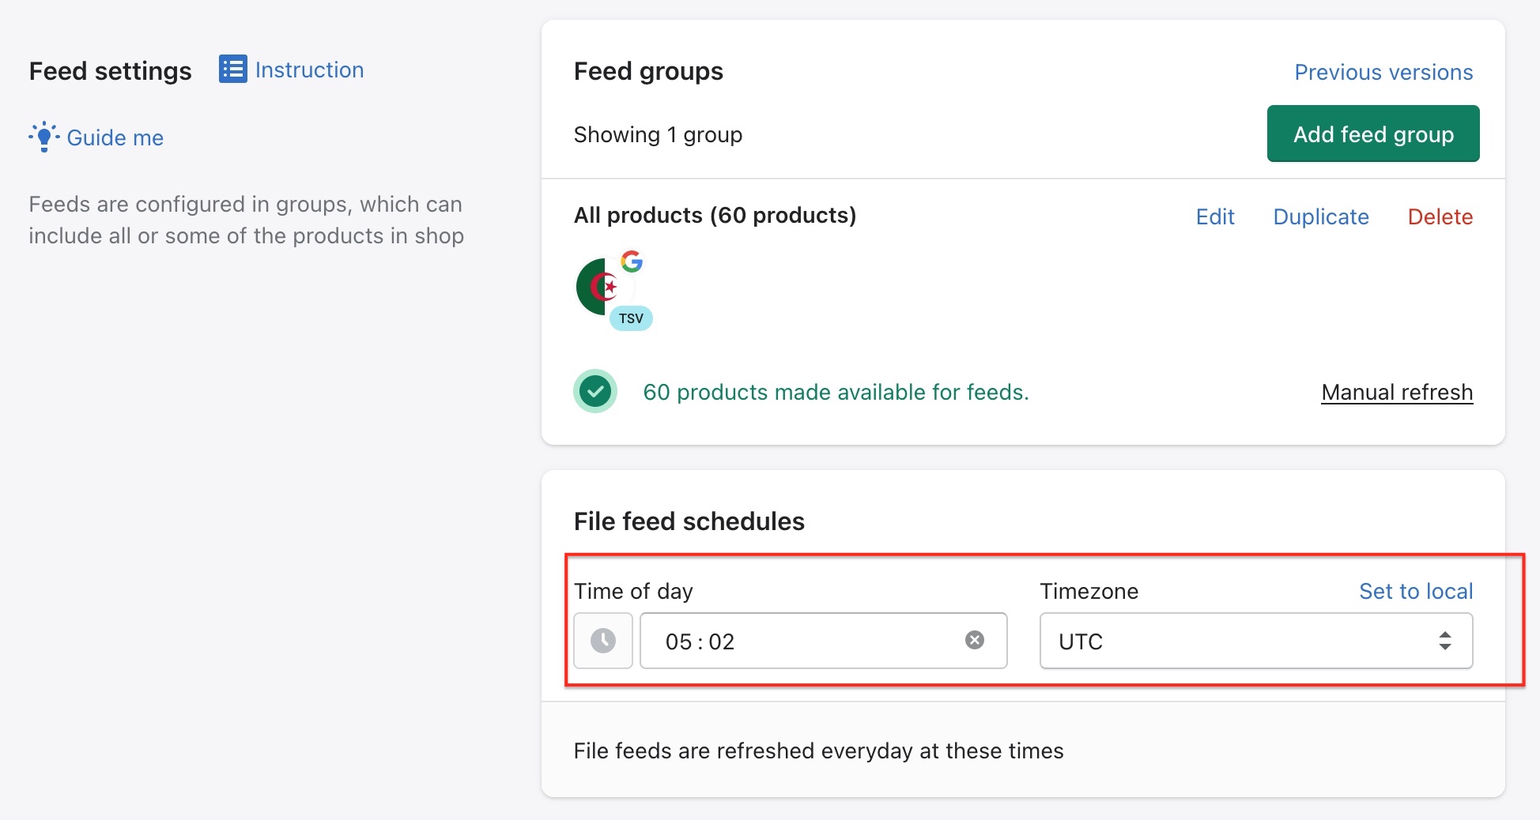Open the Previous versions link
Image resolution: width=1540 pixels, height=820 pixels.
coord(1383,72)
